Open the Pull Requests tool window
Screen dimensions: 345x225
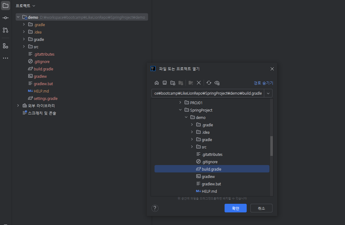click(6, 30)
